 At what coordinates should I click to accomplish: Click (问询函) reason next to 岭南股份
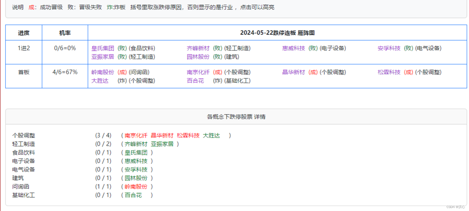[139, 72]
